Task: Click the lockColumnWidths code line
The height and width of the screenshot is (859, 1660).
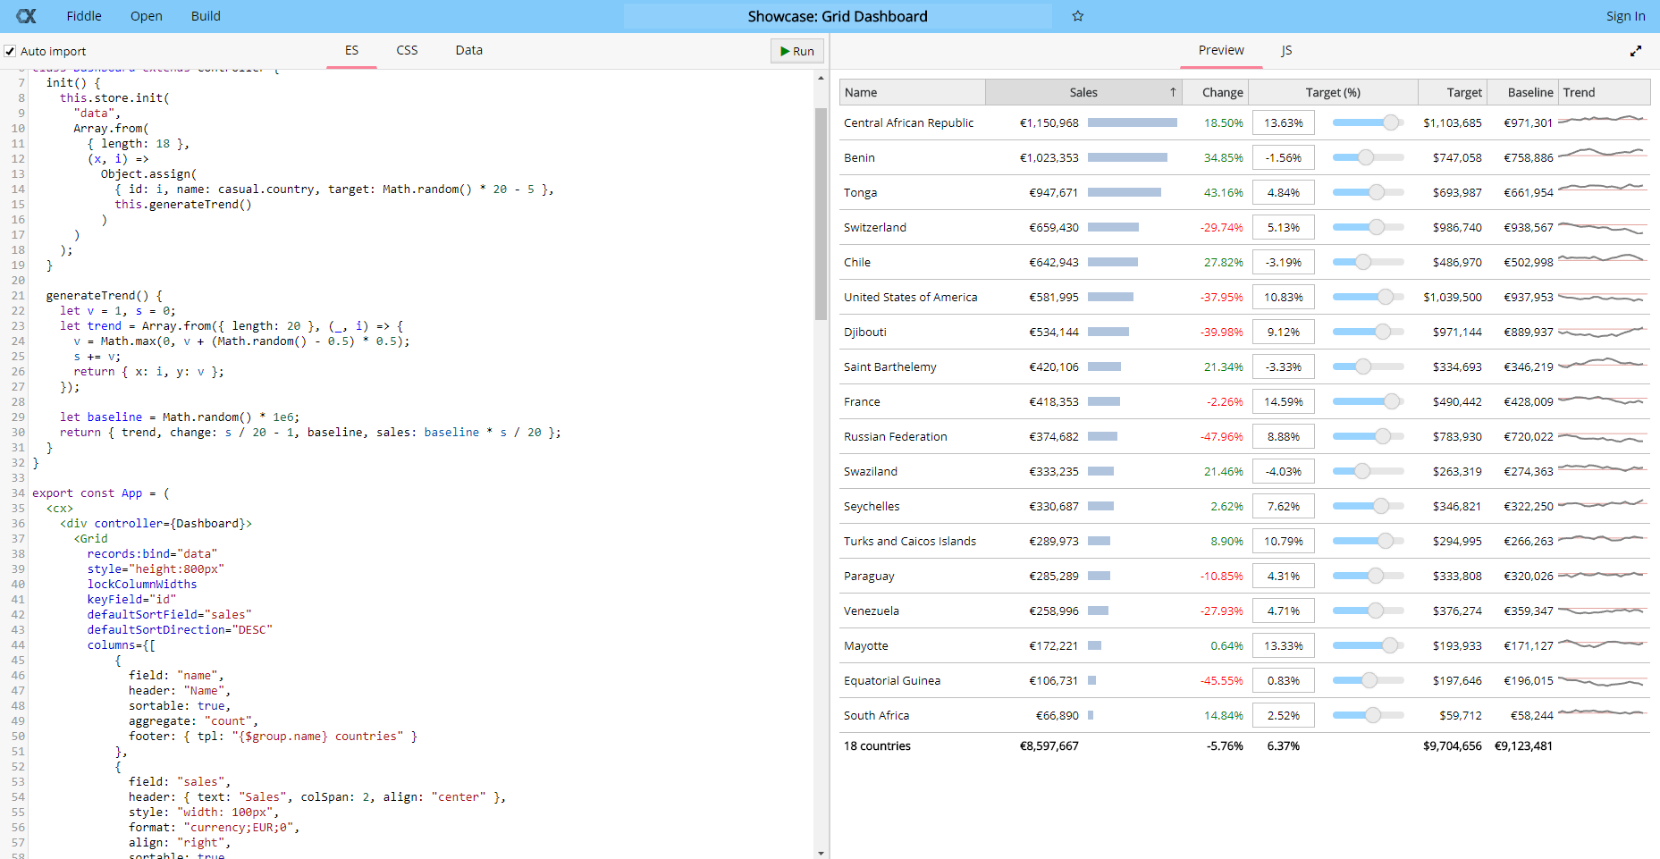Action: tap(142, 584)
